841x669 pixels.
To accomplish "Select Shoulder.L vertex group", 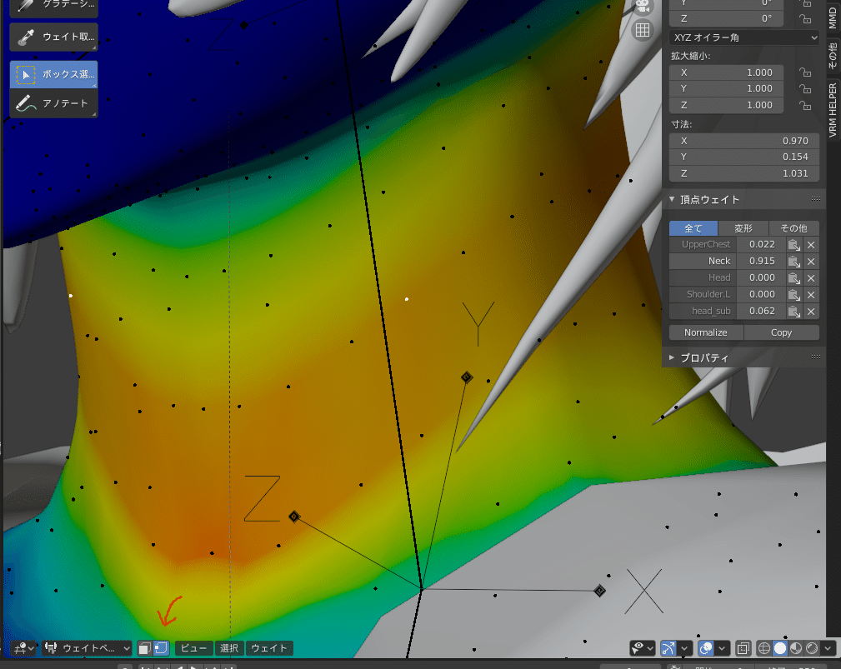I will pos(702,294).
